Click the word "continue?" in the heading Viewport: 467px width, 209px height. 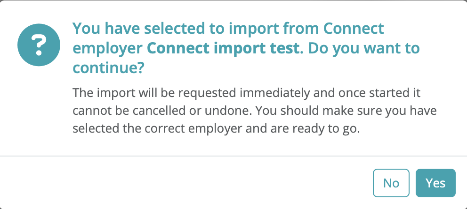[x=108, y=68]
